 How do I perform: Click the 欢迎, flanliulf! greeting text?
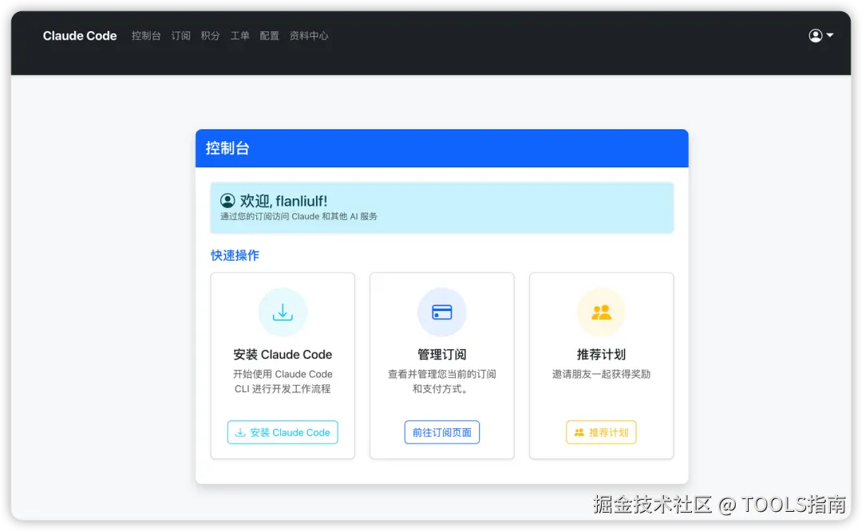[x=283, y=201]
